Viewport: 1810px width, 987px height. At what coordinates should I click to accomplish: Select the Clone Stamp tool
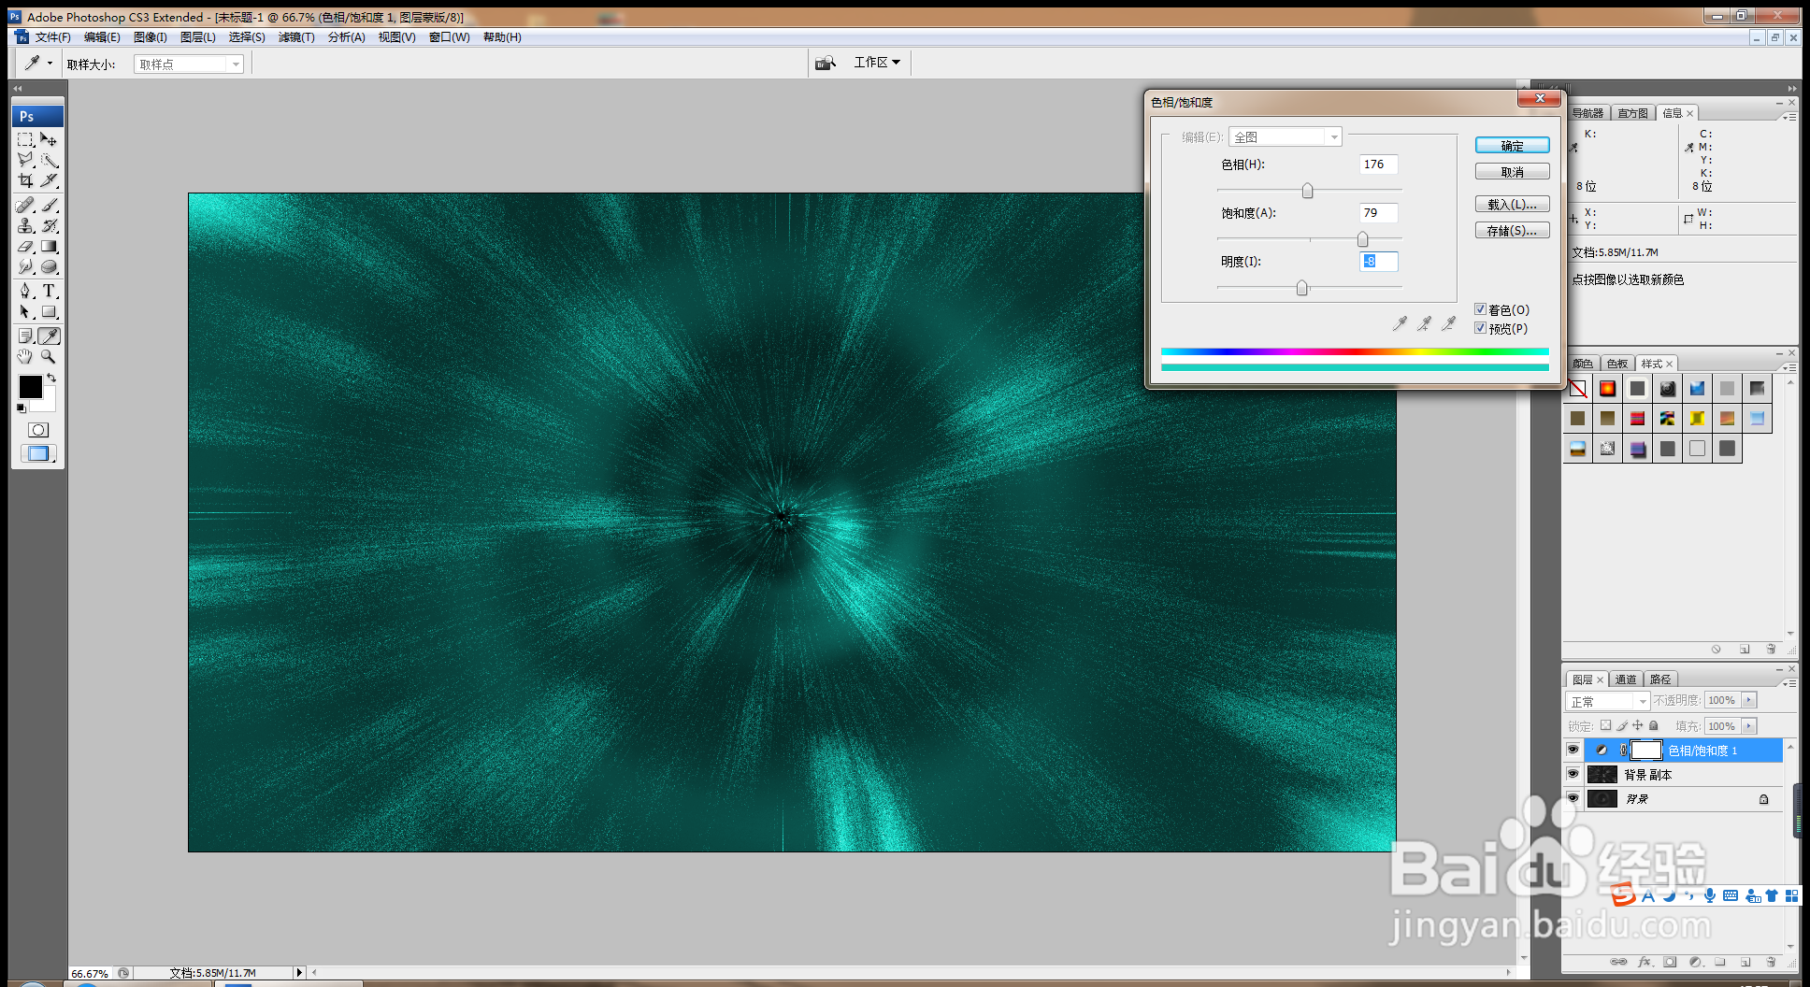point(25,225)
